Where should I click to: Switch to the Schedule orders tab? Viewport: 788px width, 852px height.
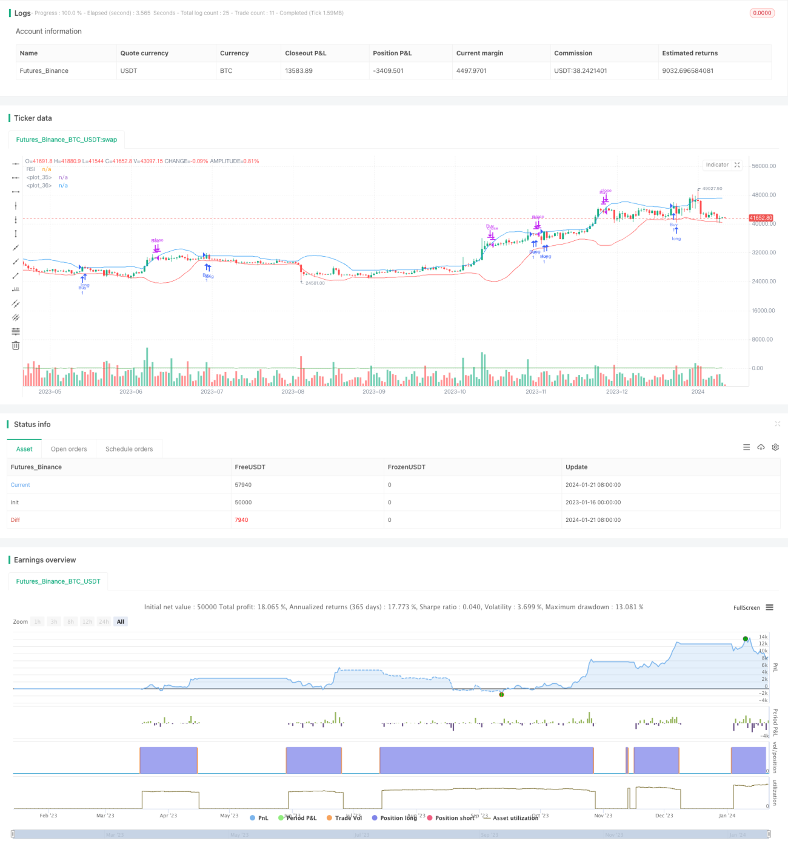click(129, 449)
